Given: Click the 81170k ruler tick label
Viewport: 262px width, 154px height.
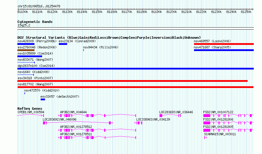Looking at the screenshot, I should pos(127,12).
